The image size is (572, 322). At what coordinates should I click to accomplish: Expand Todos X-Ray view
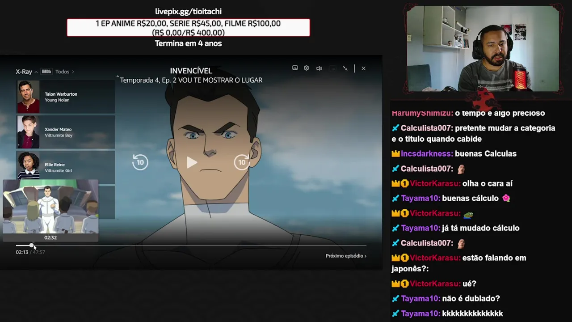coord(65,72)
